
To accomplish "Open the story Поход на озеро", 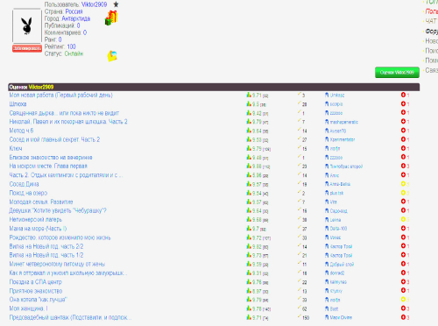I will pos(28,193).
